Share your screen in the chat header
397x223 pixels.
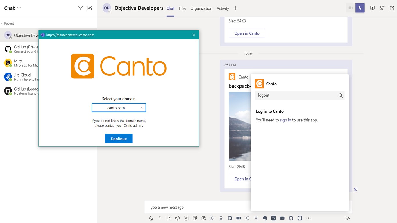[372, 8]
